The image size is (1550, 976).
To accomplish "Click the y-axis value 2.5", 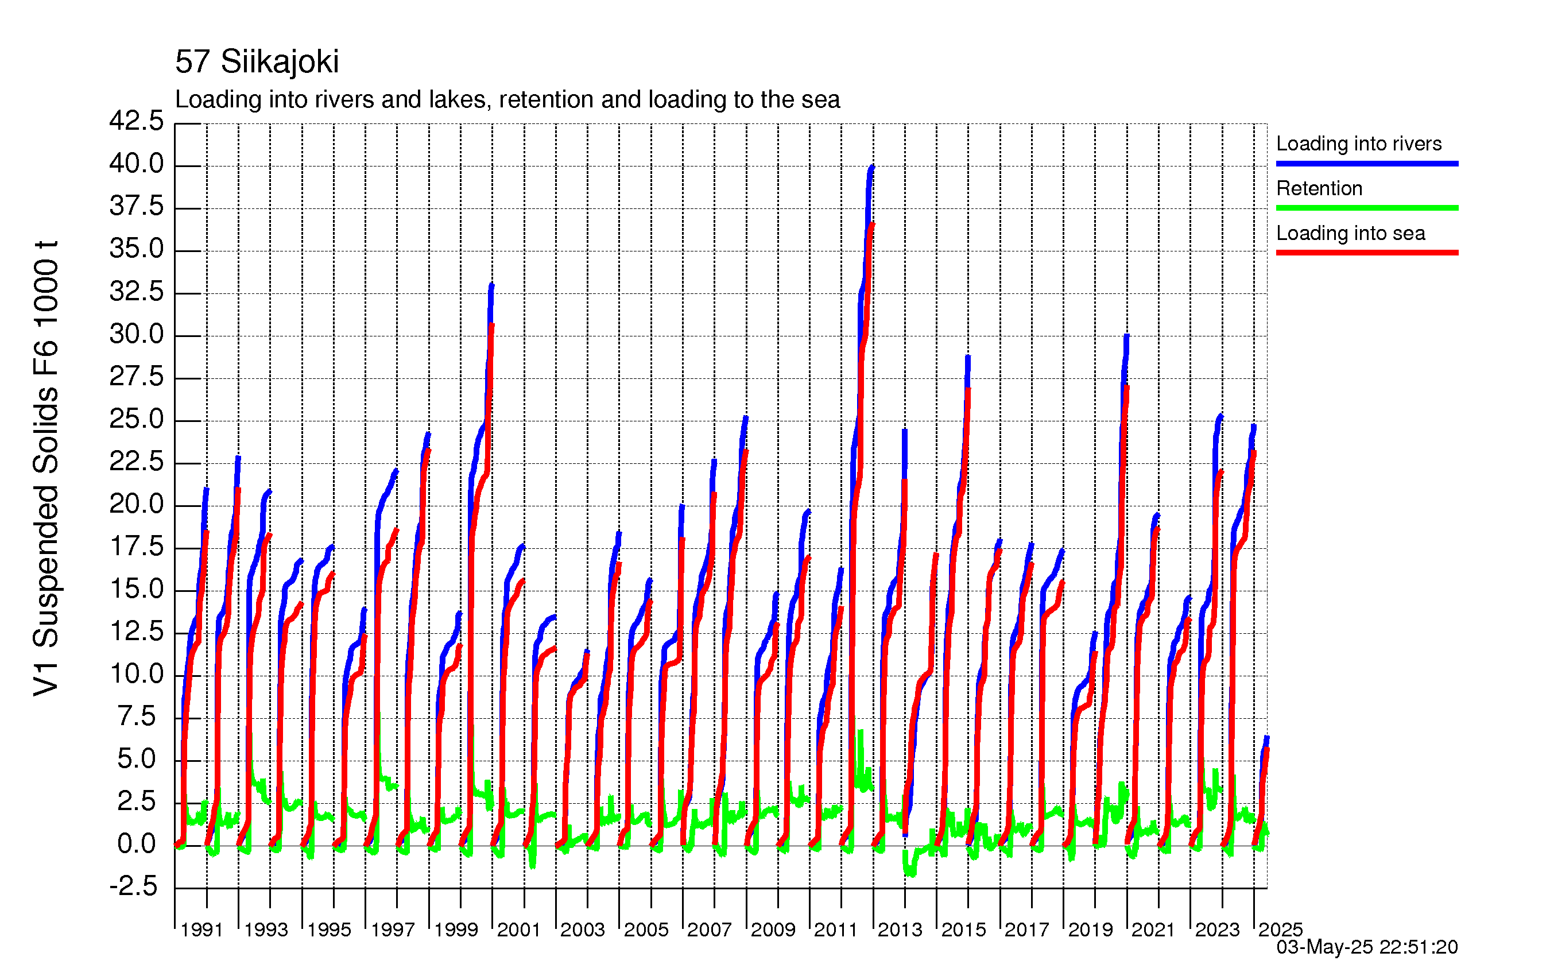I will click(136, 801).
